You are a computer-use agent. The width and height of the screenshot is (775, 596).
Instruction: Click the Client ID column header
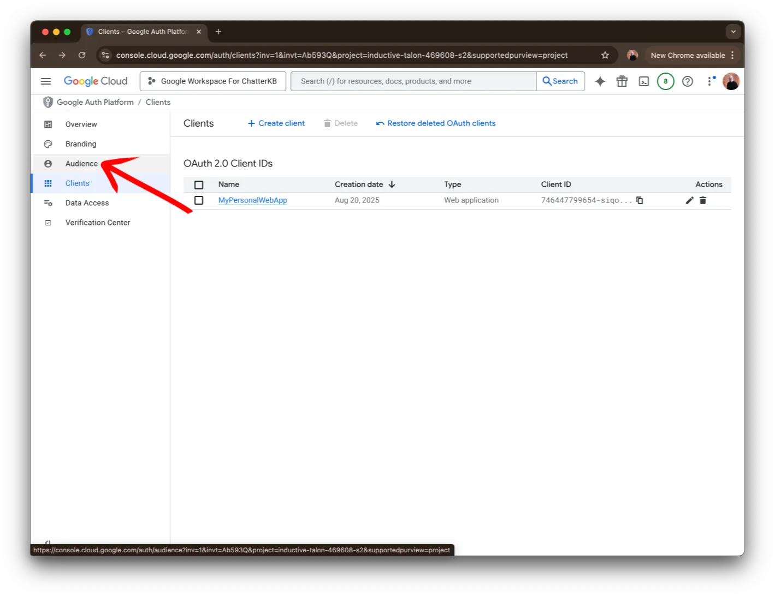556,184
